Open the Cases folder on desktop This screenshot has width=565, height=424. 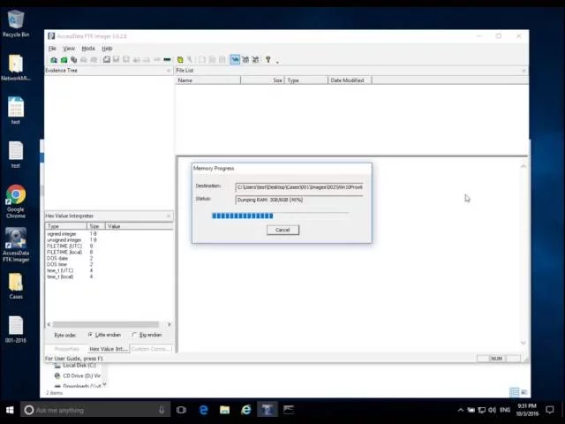point(16,286)
